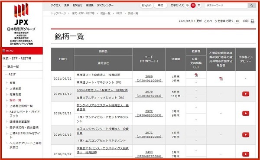The height and width of the screenshot is (160, 260).
Task: Open 上場REIT向けFAQサイト in sidebar
Action: tap(25, 135)
